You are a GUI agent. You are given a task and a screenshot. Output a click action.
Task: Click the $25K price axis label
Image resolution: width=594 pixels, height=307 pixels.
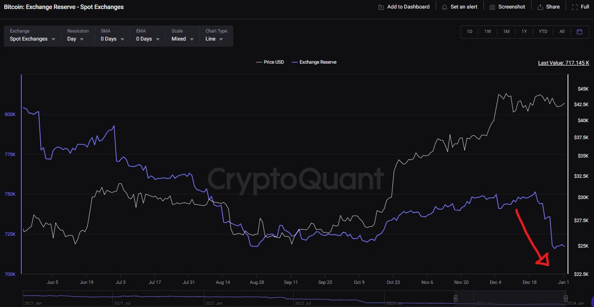pyautogui.click(x=583, y=246)
